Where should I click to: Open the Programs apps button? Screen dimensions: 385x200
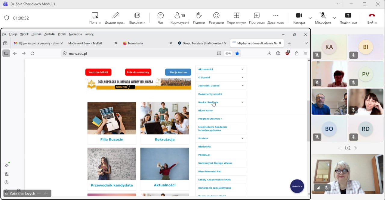(257, 18)
